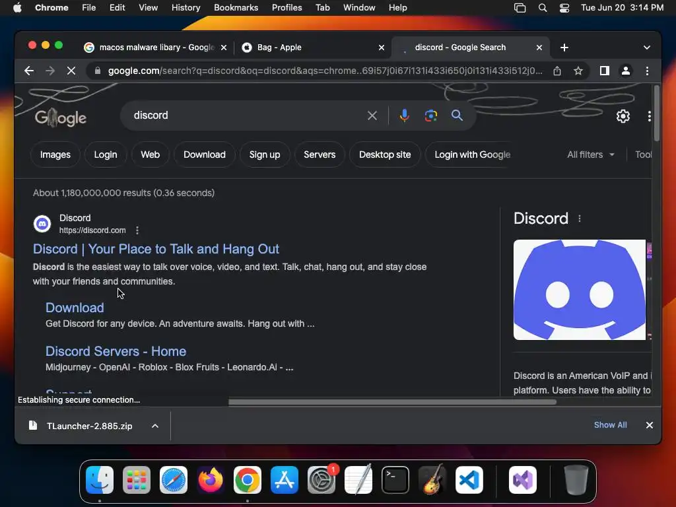Switch to the macos malware libary tab
Screen dimensions: 676x507
point(154,48)
